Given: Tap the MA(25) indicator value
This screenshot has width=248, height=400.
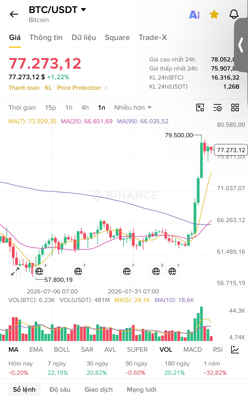Looking at the screenshot, I should [87, 121].
